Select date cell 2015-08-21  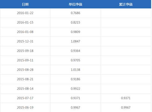click(x=25, y=79)
